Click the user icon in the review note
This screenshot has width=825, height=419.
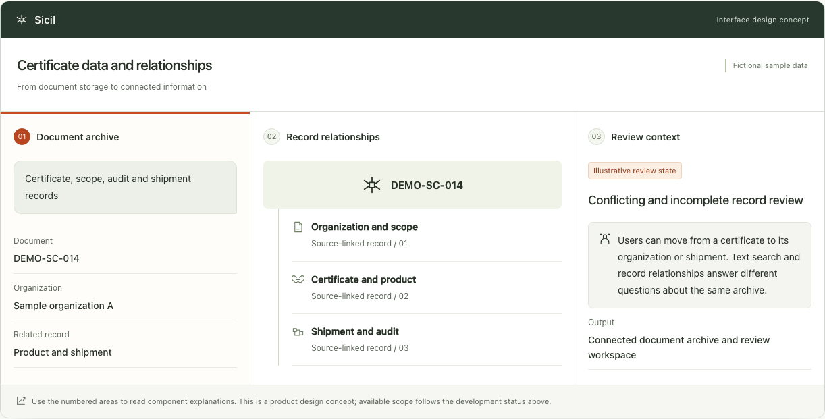(x=605, y=240)
